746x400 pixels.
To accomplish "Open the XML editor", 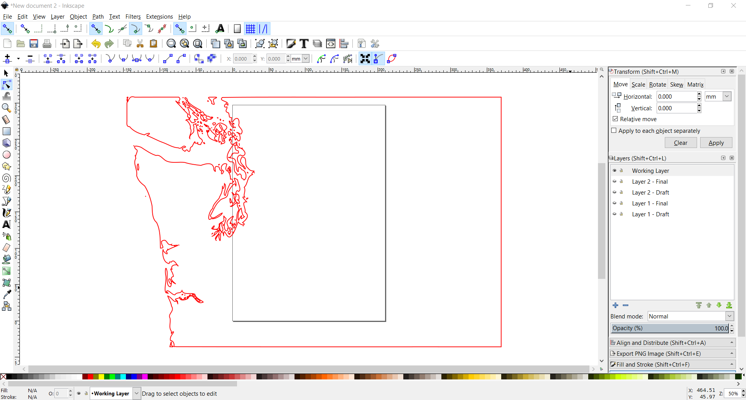I will (331, 43).
